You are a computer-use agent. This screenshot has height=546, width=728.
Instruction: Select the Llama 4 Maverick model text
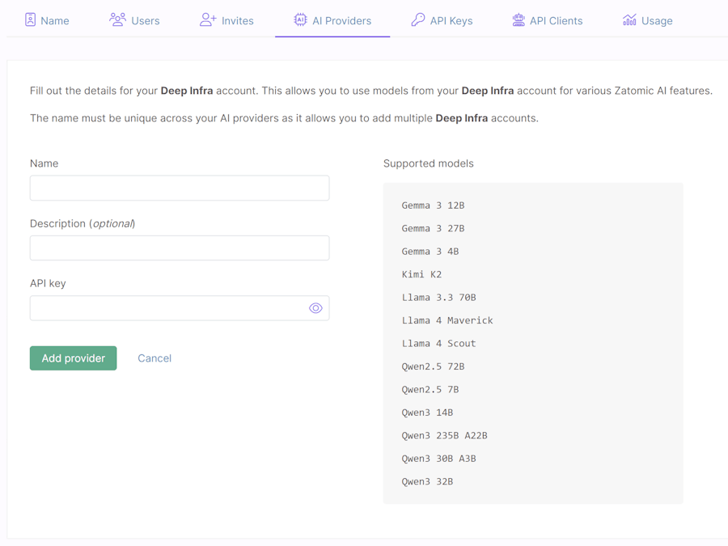point(447,320)
